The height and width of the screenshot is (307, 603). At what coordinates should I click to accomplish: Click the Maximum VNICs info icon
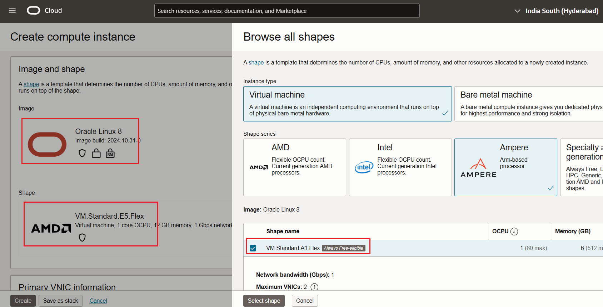pos(314,287)
